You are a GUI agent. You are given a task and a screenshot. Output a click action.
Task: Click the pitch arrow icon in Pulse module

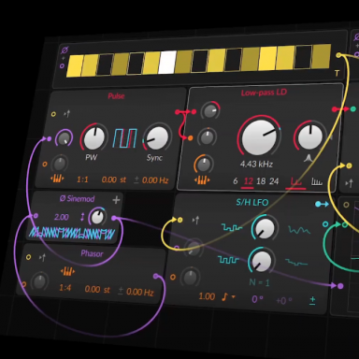(66, 114)
